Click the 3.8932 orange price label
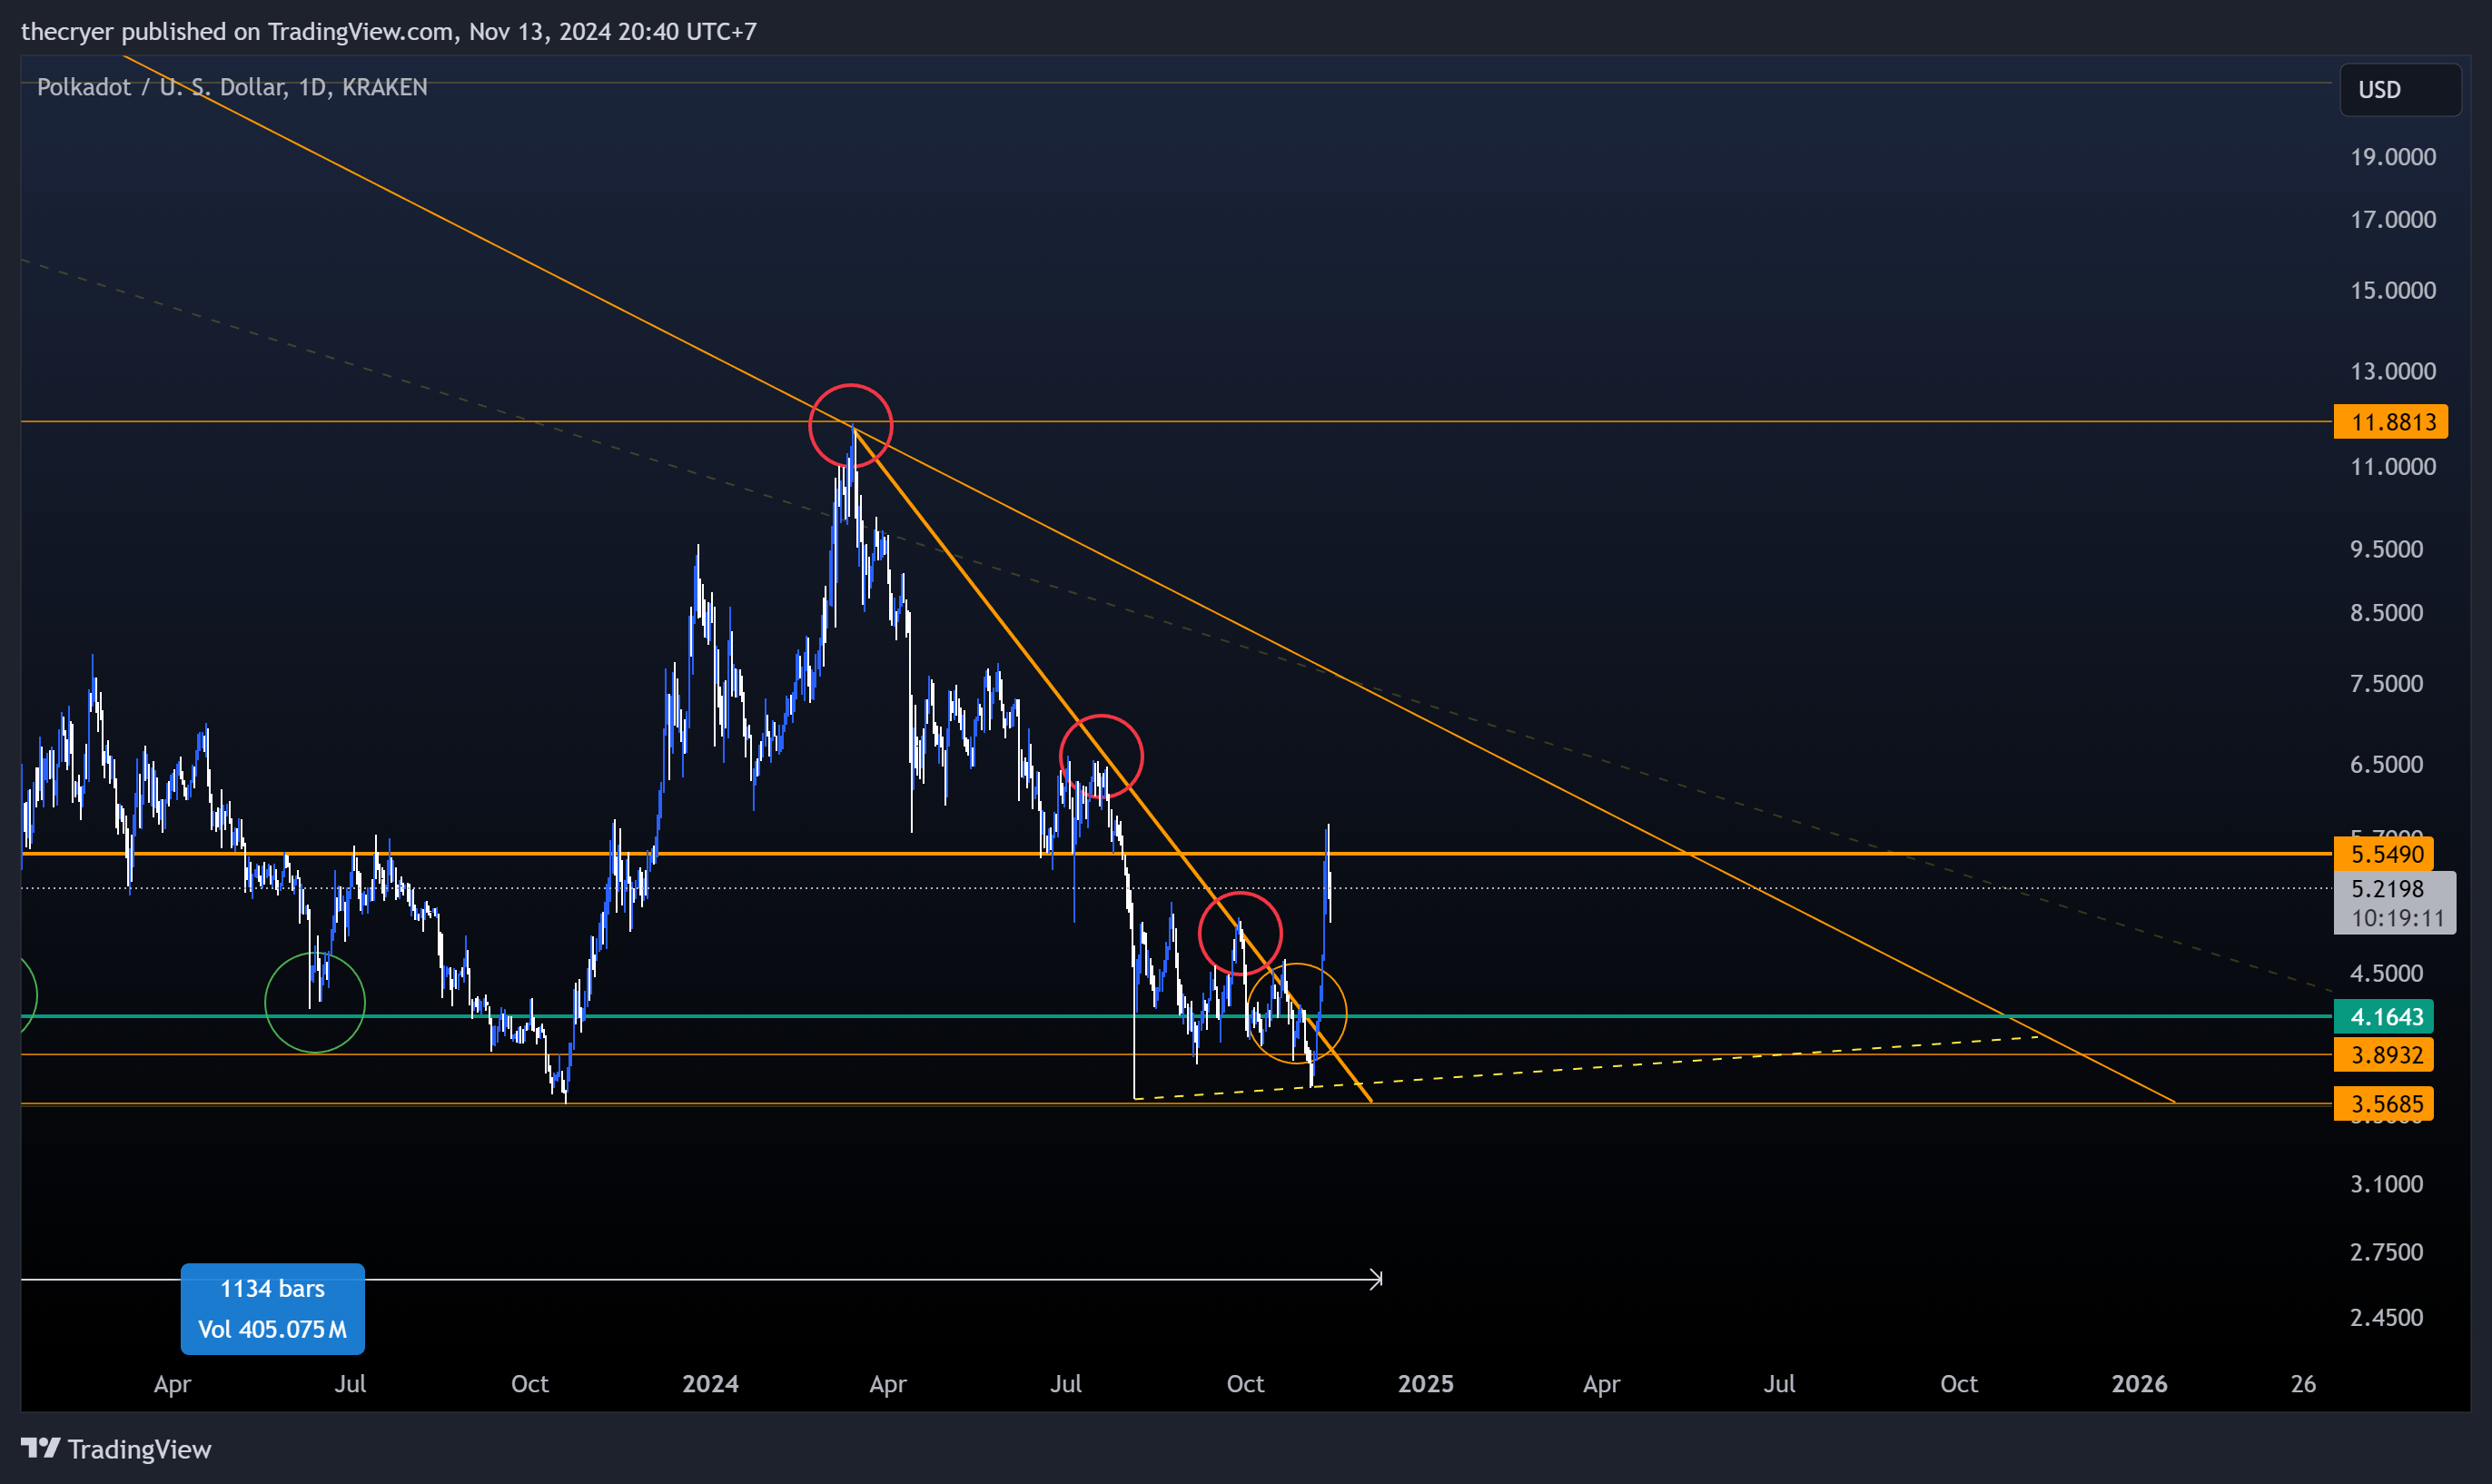This screenshot has width=2492, height=1484. pyautogui.click(x=2383, y=1055)
